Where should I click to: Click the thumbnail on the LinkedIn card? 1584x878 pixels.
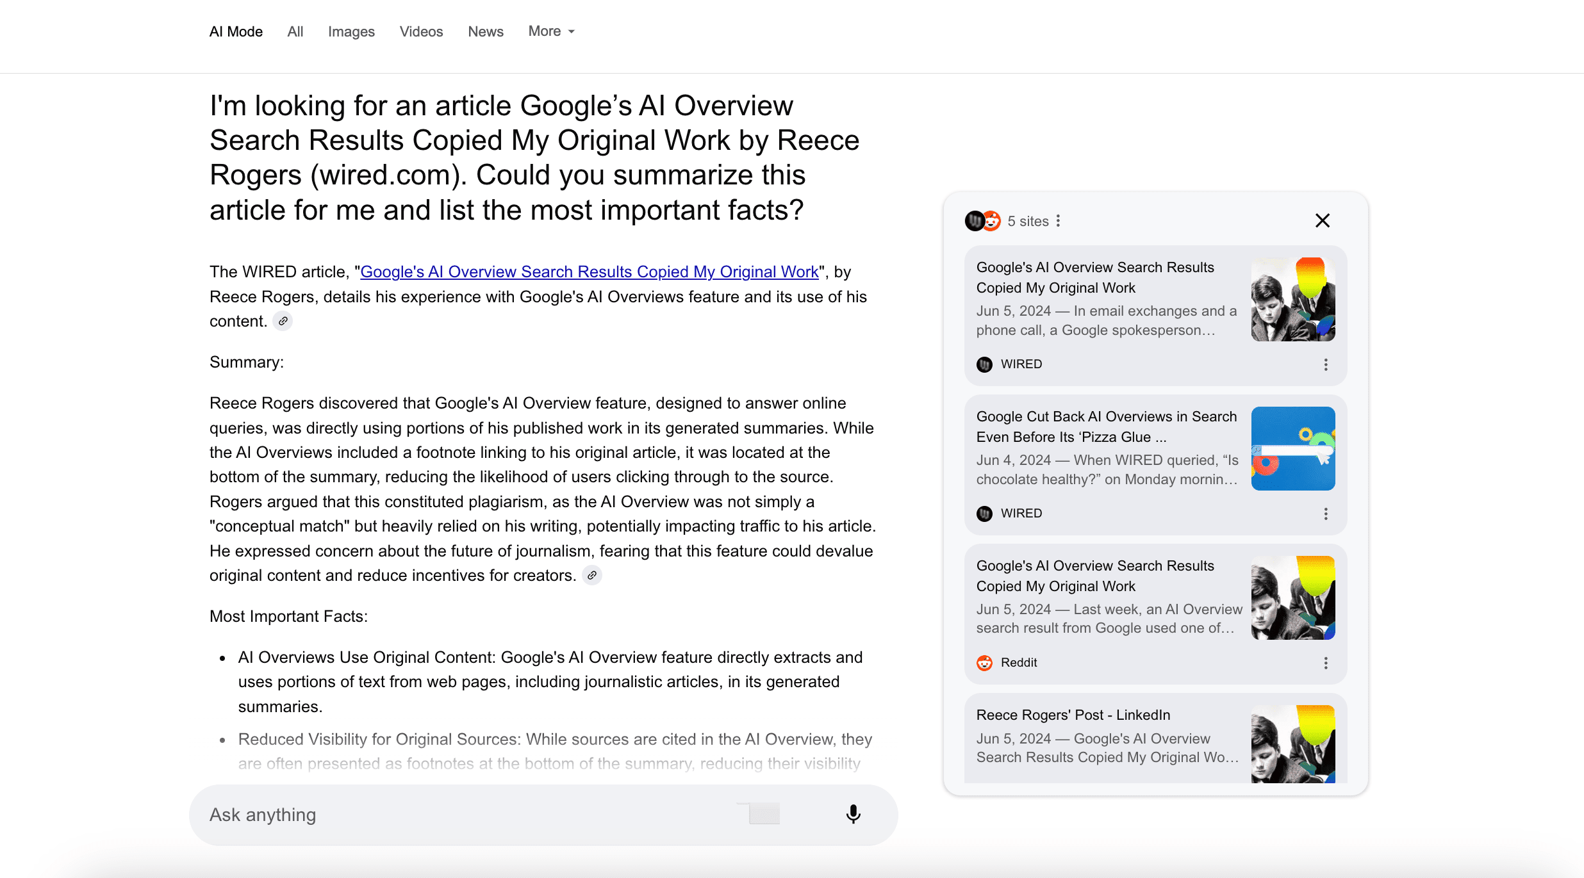(x=1293, y=744)
